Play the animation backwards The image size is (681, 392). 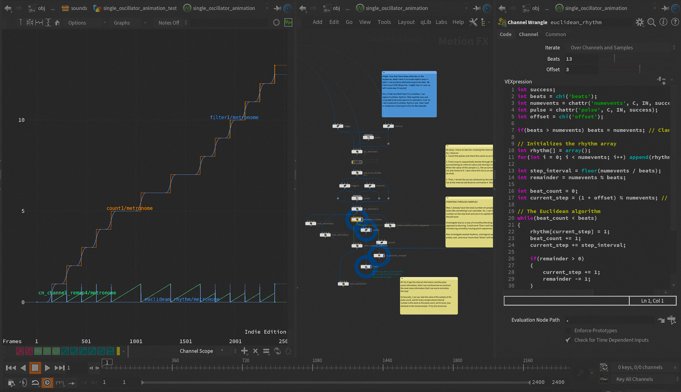click(23, 368)
